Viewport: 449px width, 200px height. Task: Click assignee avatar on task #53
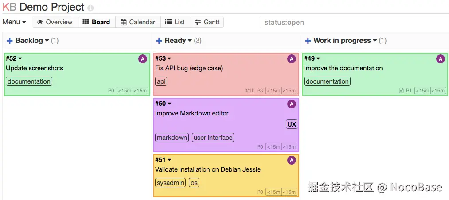click(292, 59)
